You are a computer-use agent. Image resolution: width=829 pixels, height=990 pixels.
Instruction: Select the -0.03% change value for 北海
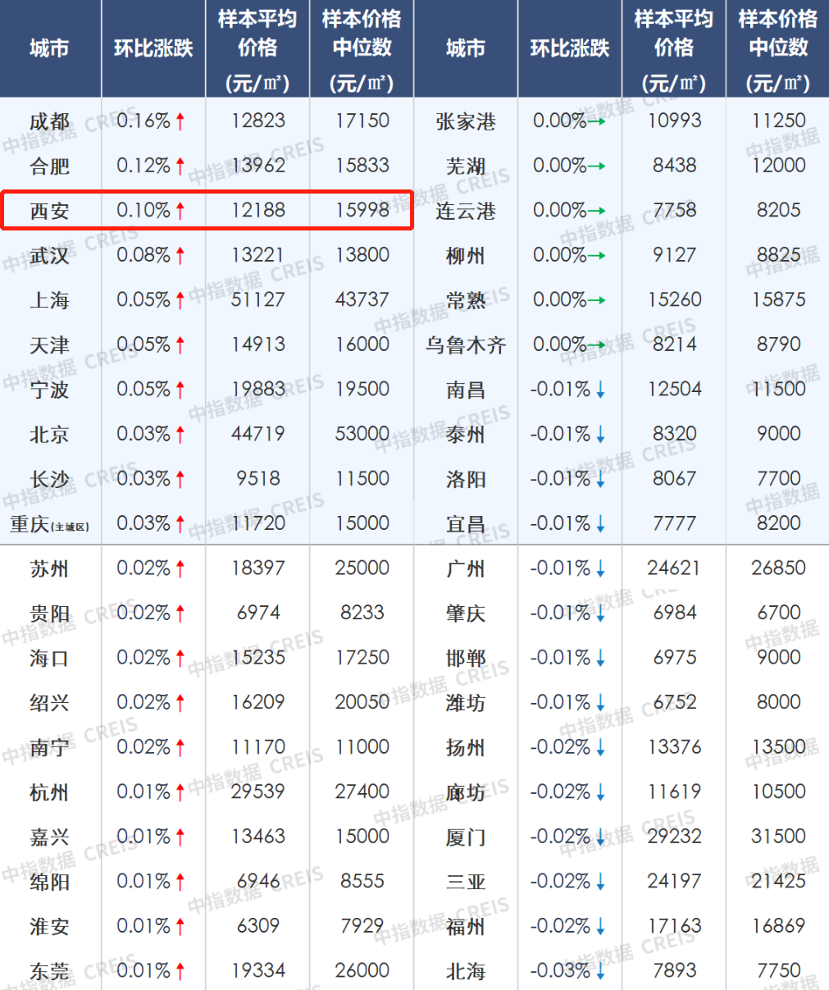click(560, 970)
